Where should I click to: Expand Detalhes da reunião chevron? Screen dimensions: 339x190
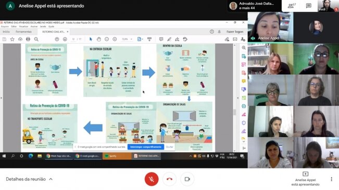51,179
